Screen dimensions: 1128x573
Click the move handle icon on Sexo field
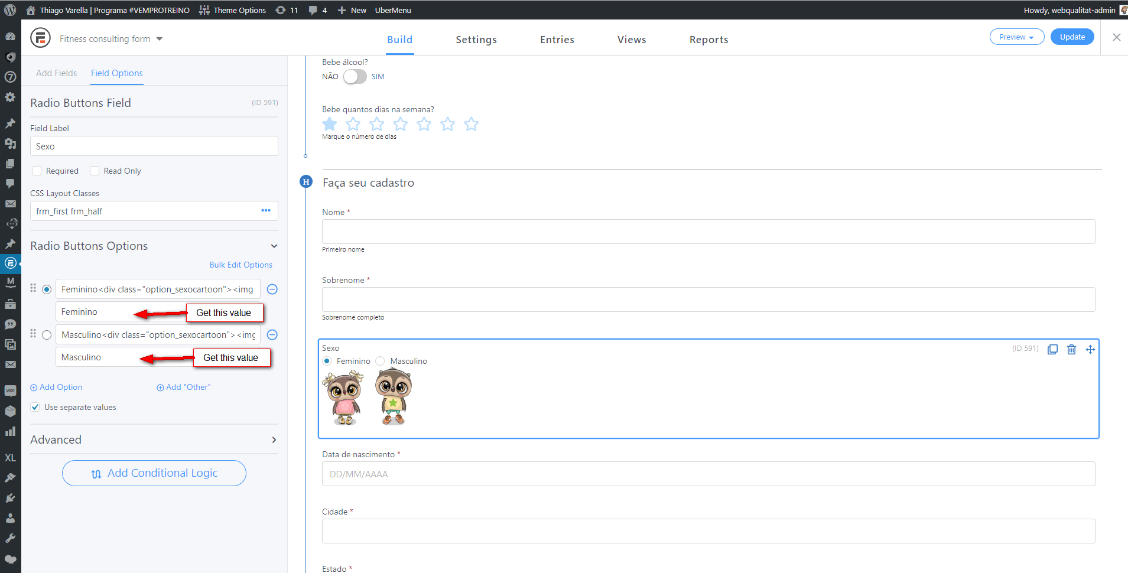pos(1090,349)
